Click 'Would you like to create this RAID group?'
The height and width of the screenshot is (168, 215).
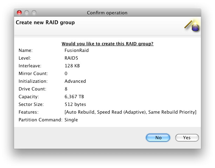pos(107,43)
